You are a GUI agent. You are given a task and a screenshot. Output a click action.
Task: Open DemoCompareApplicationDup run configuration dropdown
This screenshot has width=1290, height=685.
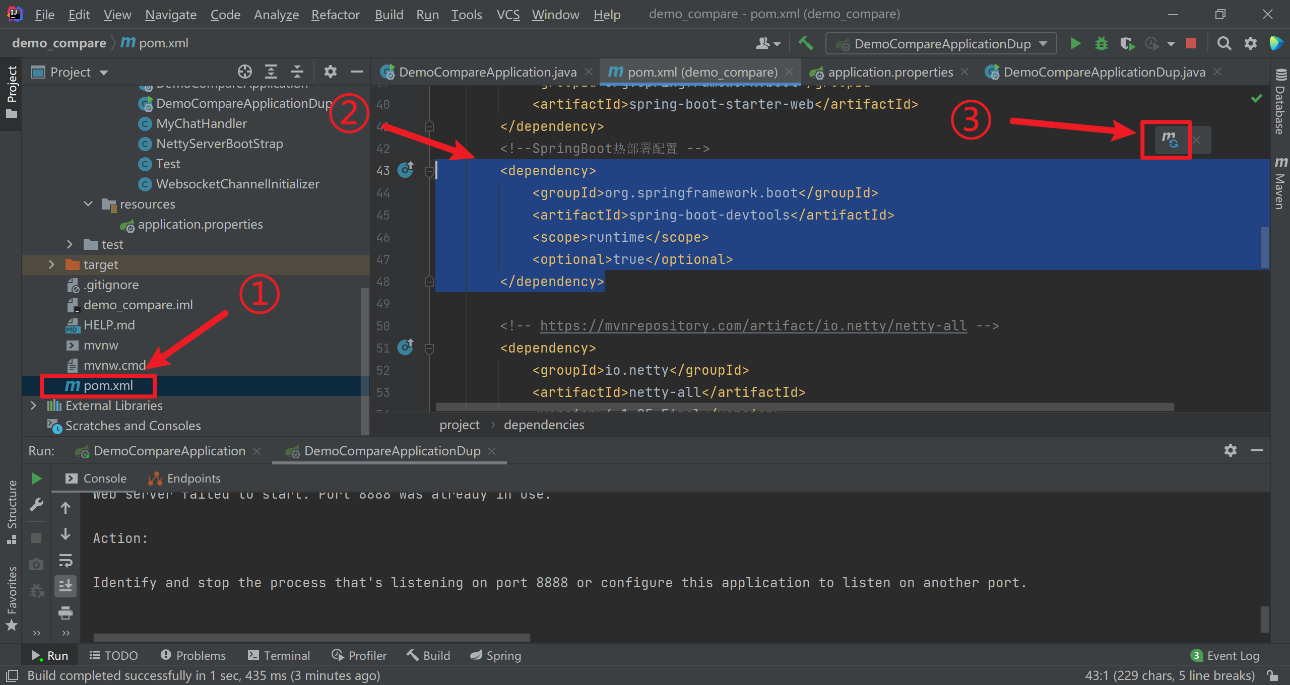click(941, 44)
